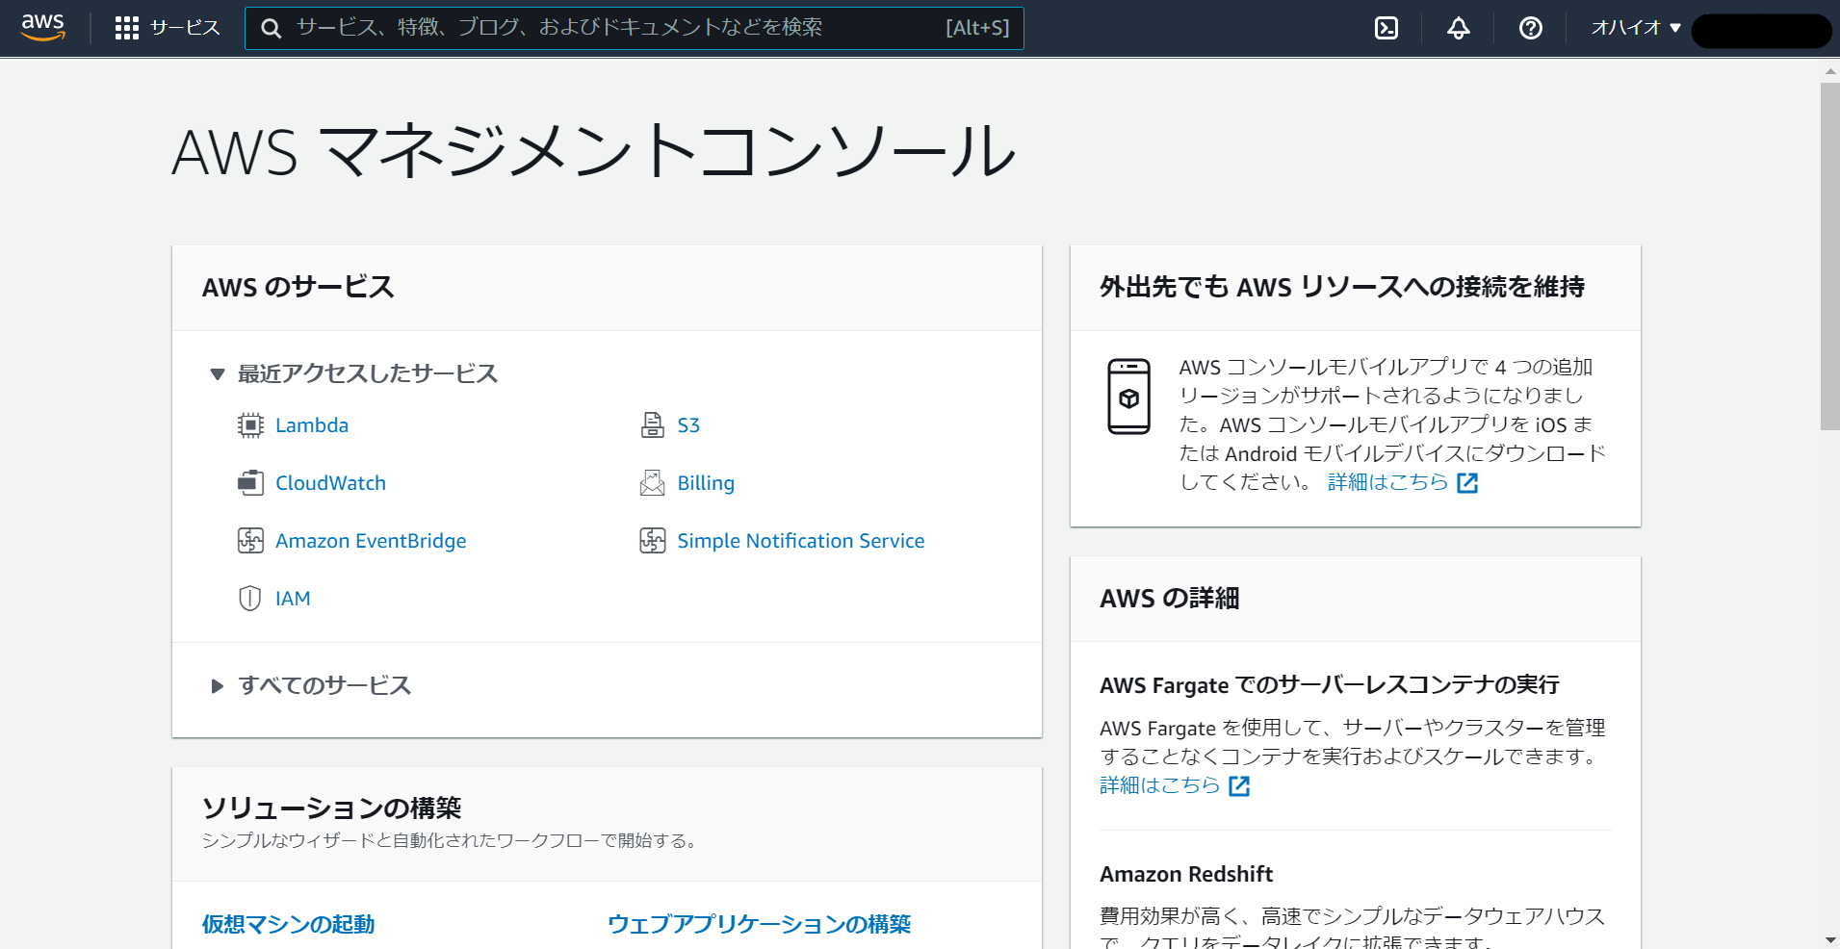Open Amazon EventBridge
1840x949 pixels.
tap(371, 541)
